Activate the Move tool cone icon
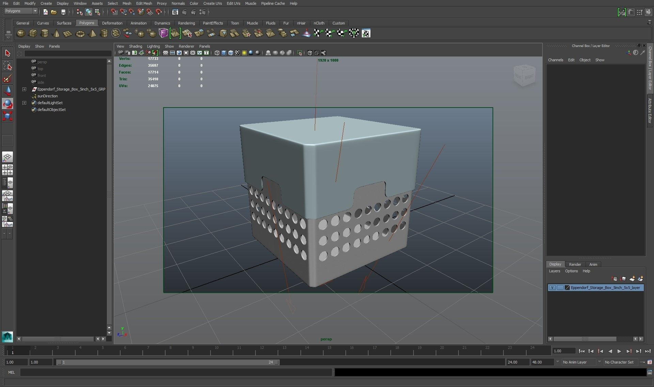The width and height of the screenshot is (654, 387). point(7,91)
